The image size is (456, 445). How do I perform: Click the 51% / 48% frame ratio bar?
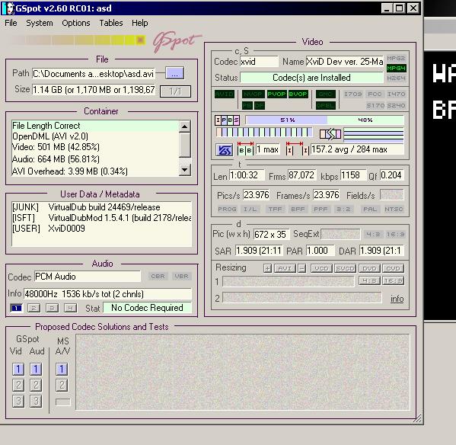coord(324,120)
